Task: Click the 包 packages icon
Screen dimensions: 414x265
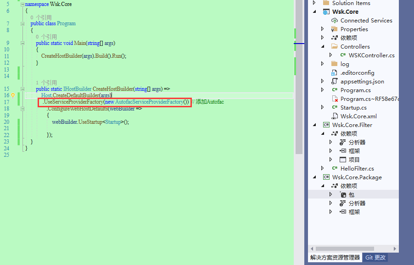Action: click(343, 194)
